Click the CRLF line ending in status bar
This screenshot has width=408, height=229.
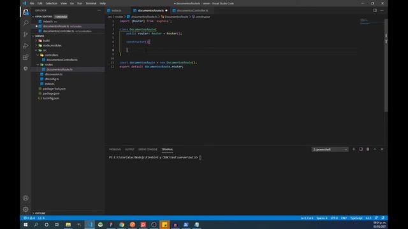344,218
